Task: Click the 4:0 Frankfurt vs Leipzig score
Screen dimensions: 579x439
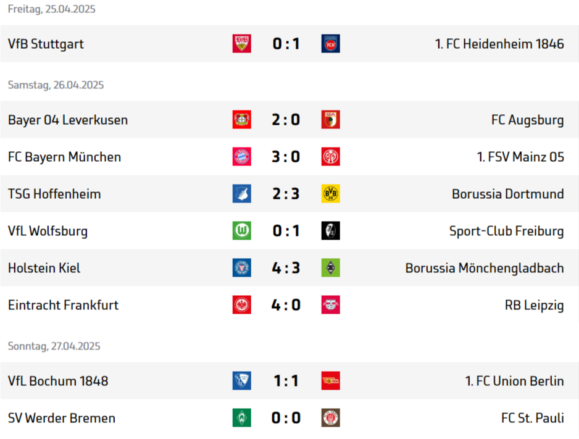Action: pyautogui.click(x=286, y=304)
